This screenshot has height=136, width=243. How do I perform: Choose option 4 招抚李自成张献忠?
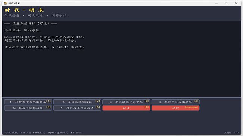tap(175, 102)
